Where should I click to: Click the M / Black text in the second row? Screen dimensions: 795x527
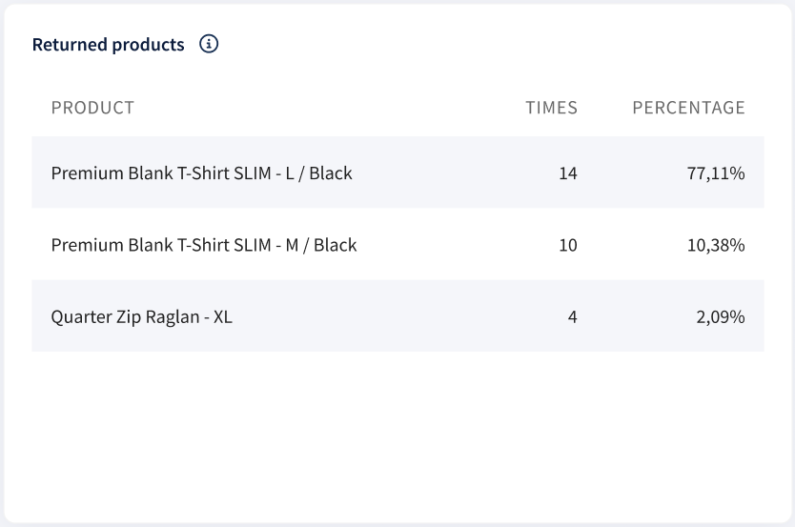[x=321, y=245]
